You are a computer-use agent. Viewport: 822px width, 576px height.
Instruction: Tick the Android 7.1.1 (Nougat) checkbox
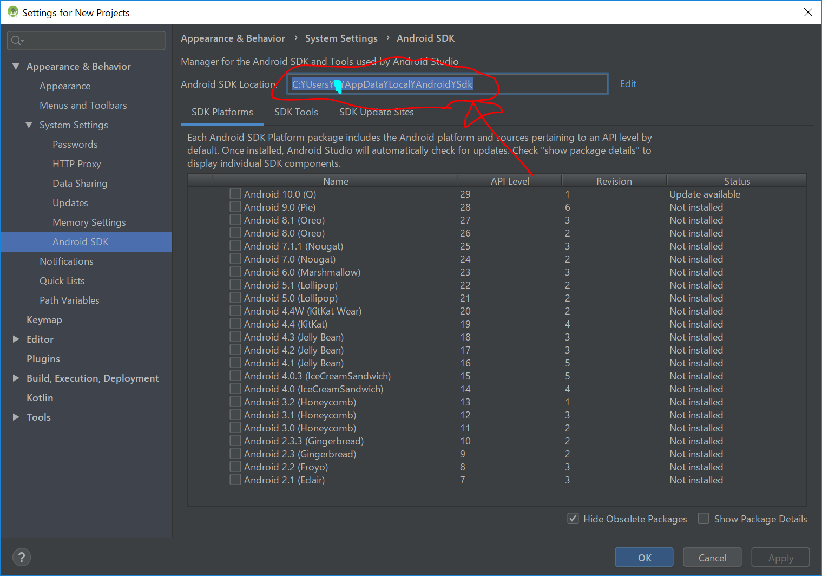tap(235, 246)
